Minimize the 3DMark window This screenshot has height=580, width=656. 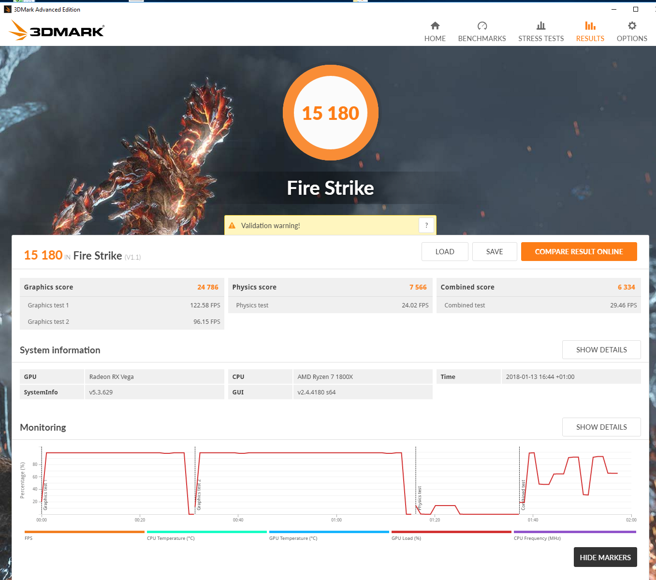pos(614,9)
